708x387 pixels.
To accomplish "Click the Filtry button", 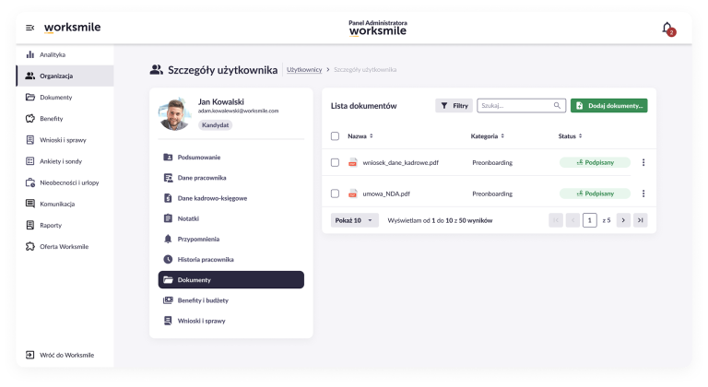I will coord(454,106).
